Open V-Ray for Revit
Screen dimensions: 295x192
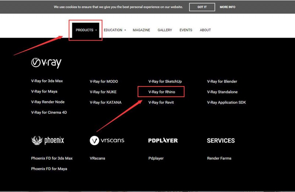point(161,102)
